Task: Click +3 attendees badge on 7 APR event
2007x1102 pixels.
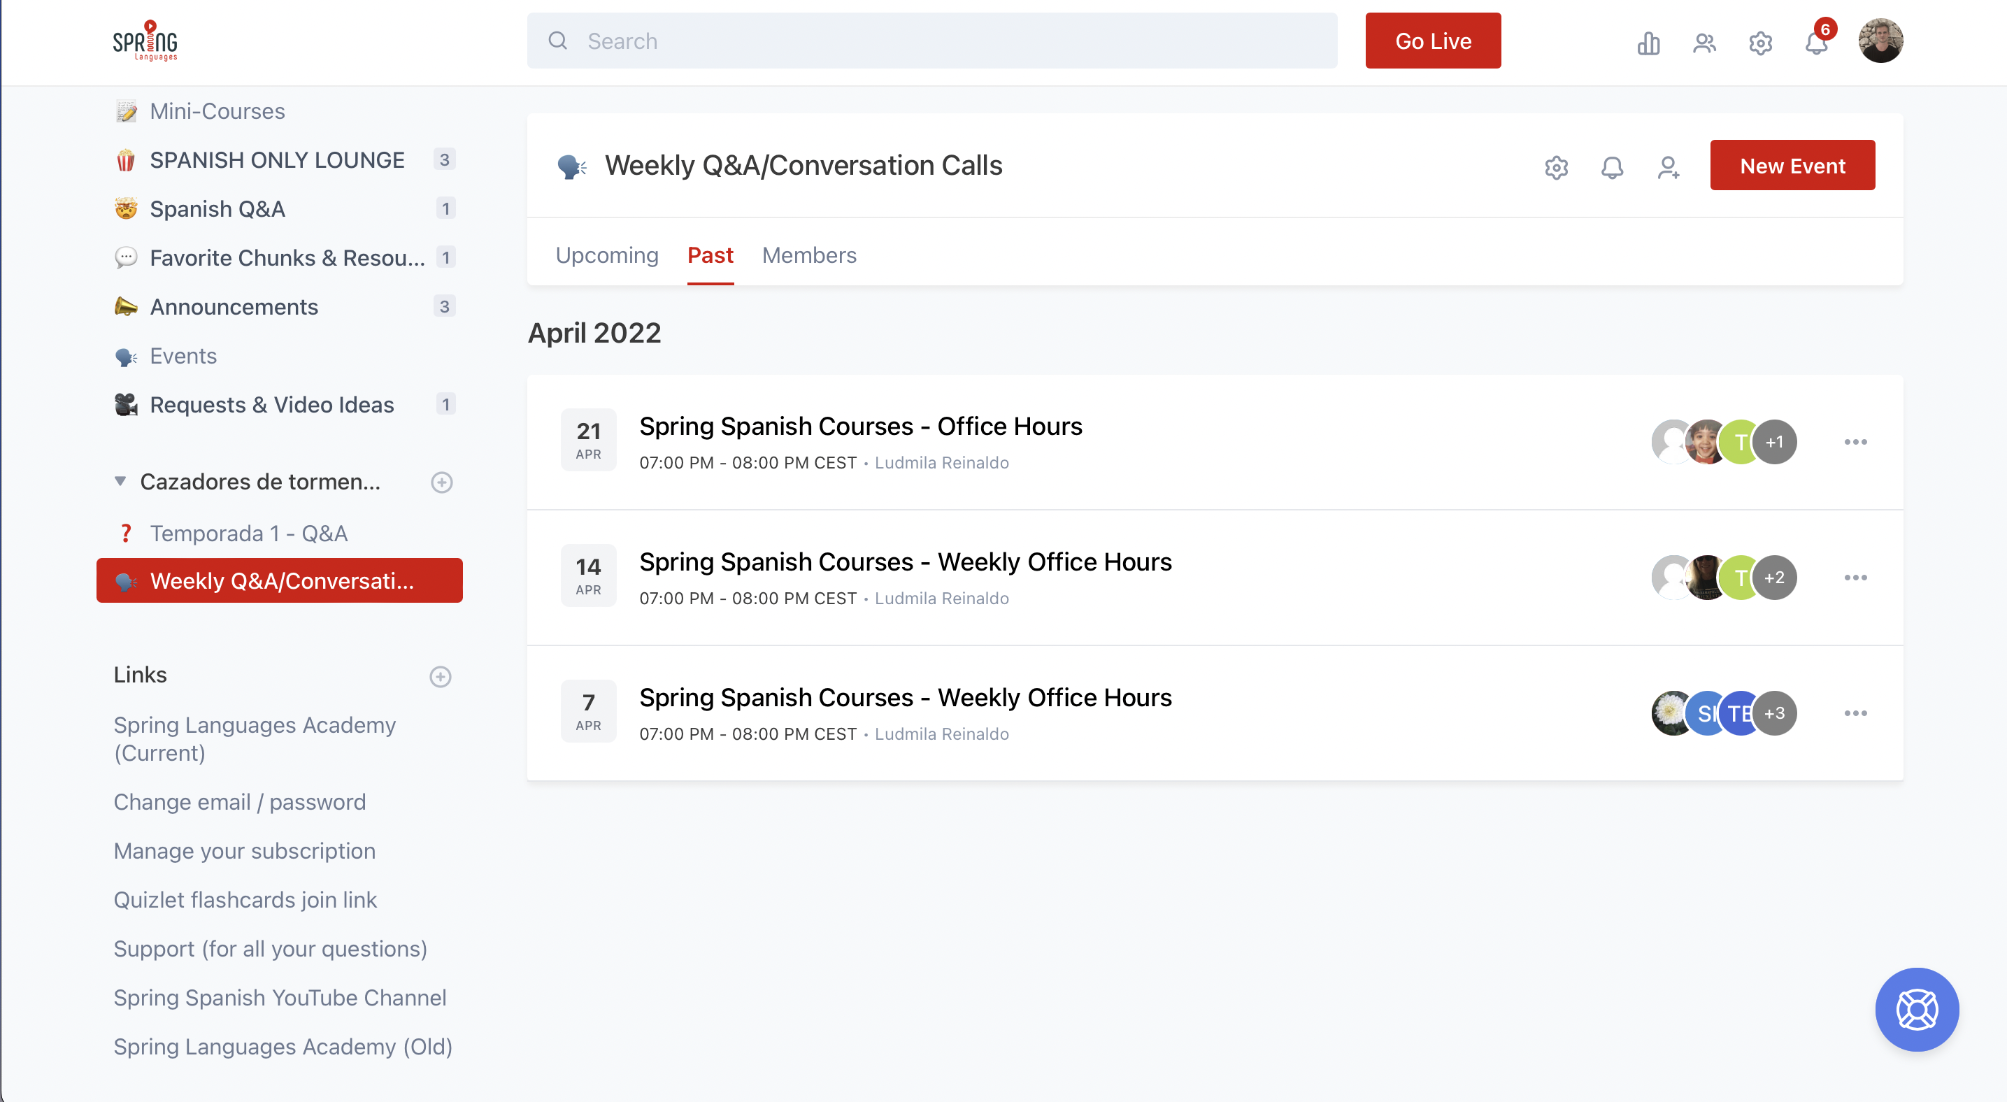Action: (1775, 713)
